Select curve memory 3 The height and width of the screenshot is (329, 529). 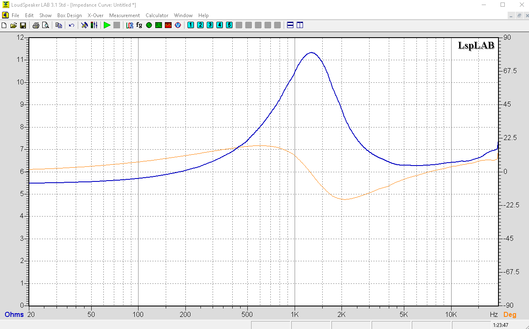pos(210,25)
